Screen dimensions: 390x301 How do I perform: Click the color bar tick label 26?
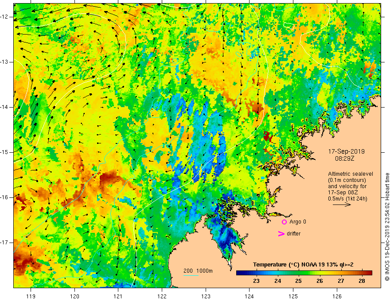point(320,281)
